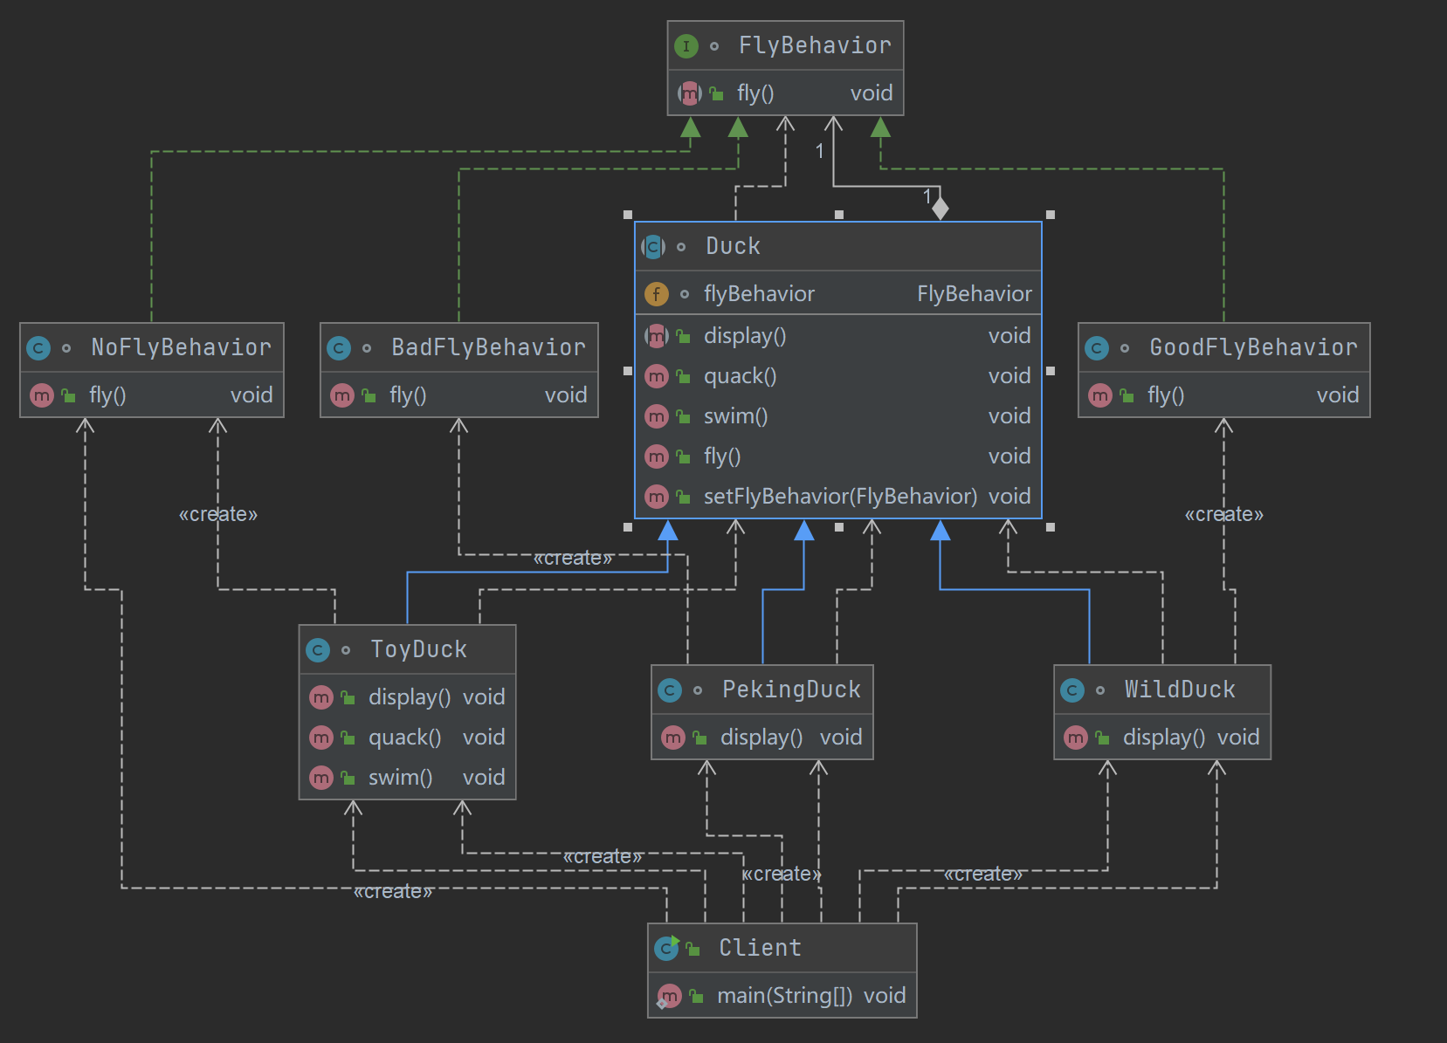This screenshot has width=1447, height=1043.
Task: Click the abstract class icon beside Duck
Action: click(x=653, y=247)
